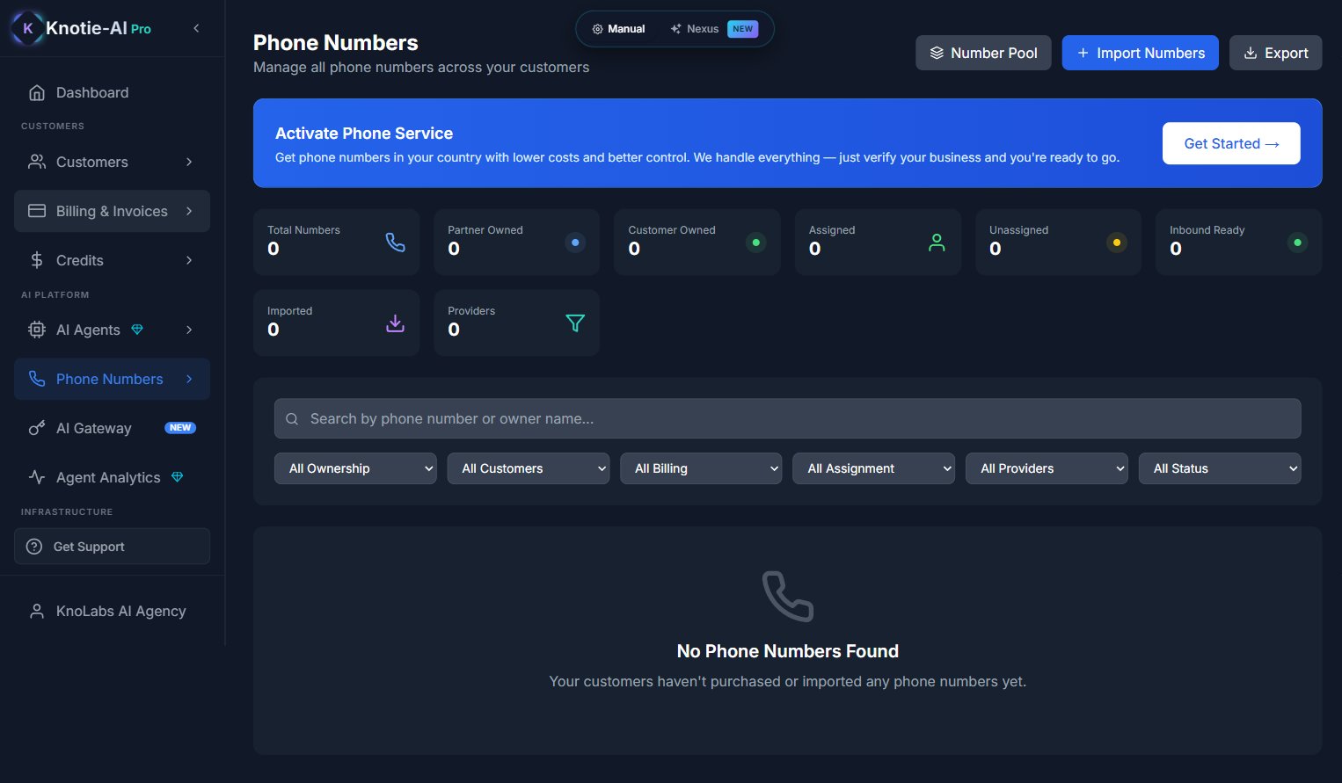Click the phone number search field
1342x783 pixels.
(x=788, y=419)
